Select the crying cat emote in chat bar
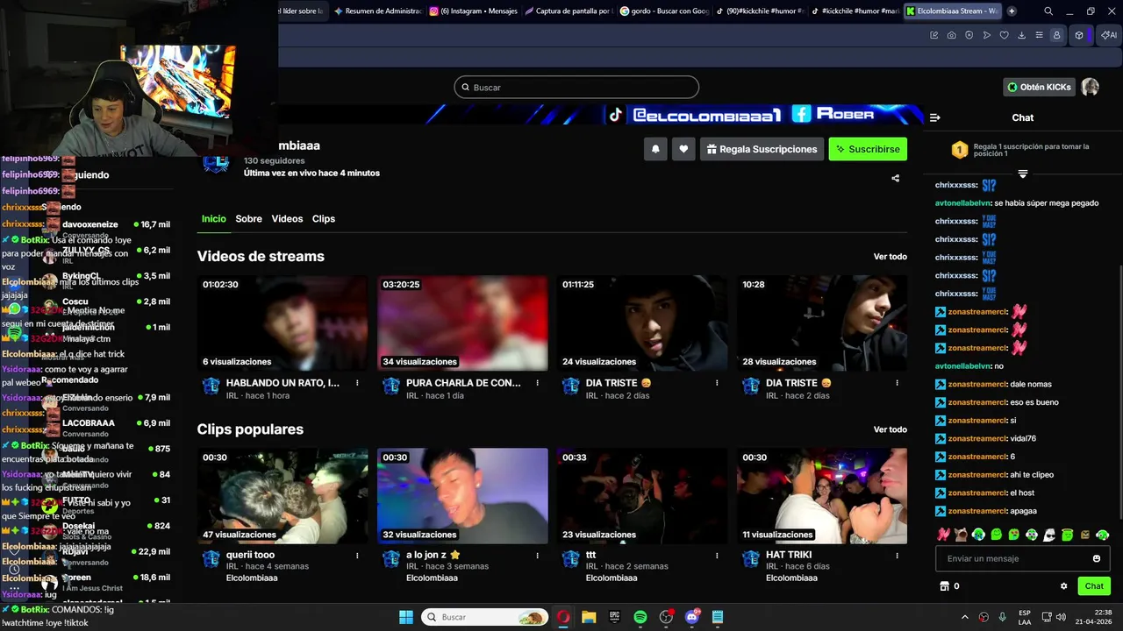1123x631 pixels. (961, 535)
